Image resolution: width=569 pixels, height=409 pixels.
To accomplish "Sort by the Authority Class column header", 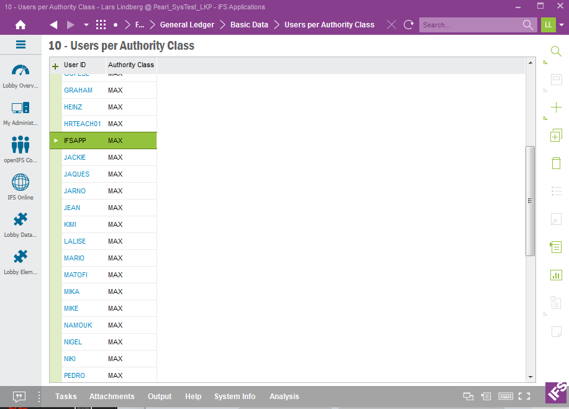I will coord(130,65).
